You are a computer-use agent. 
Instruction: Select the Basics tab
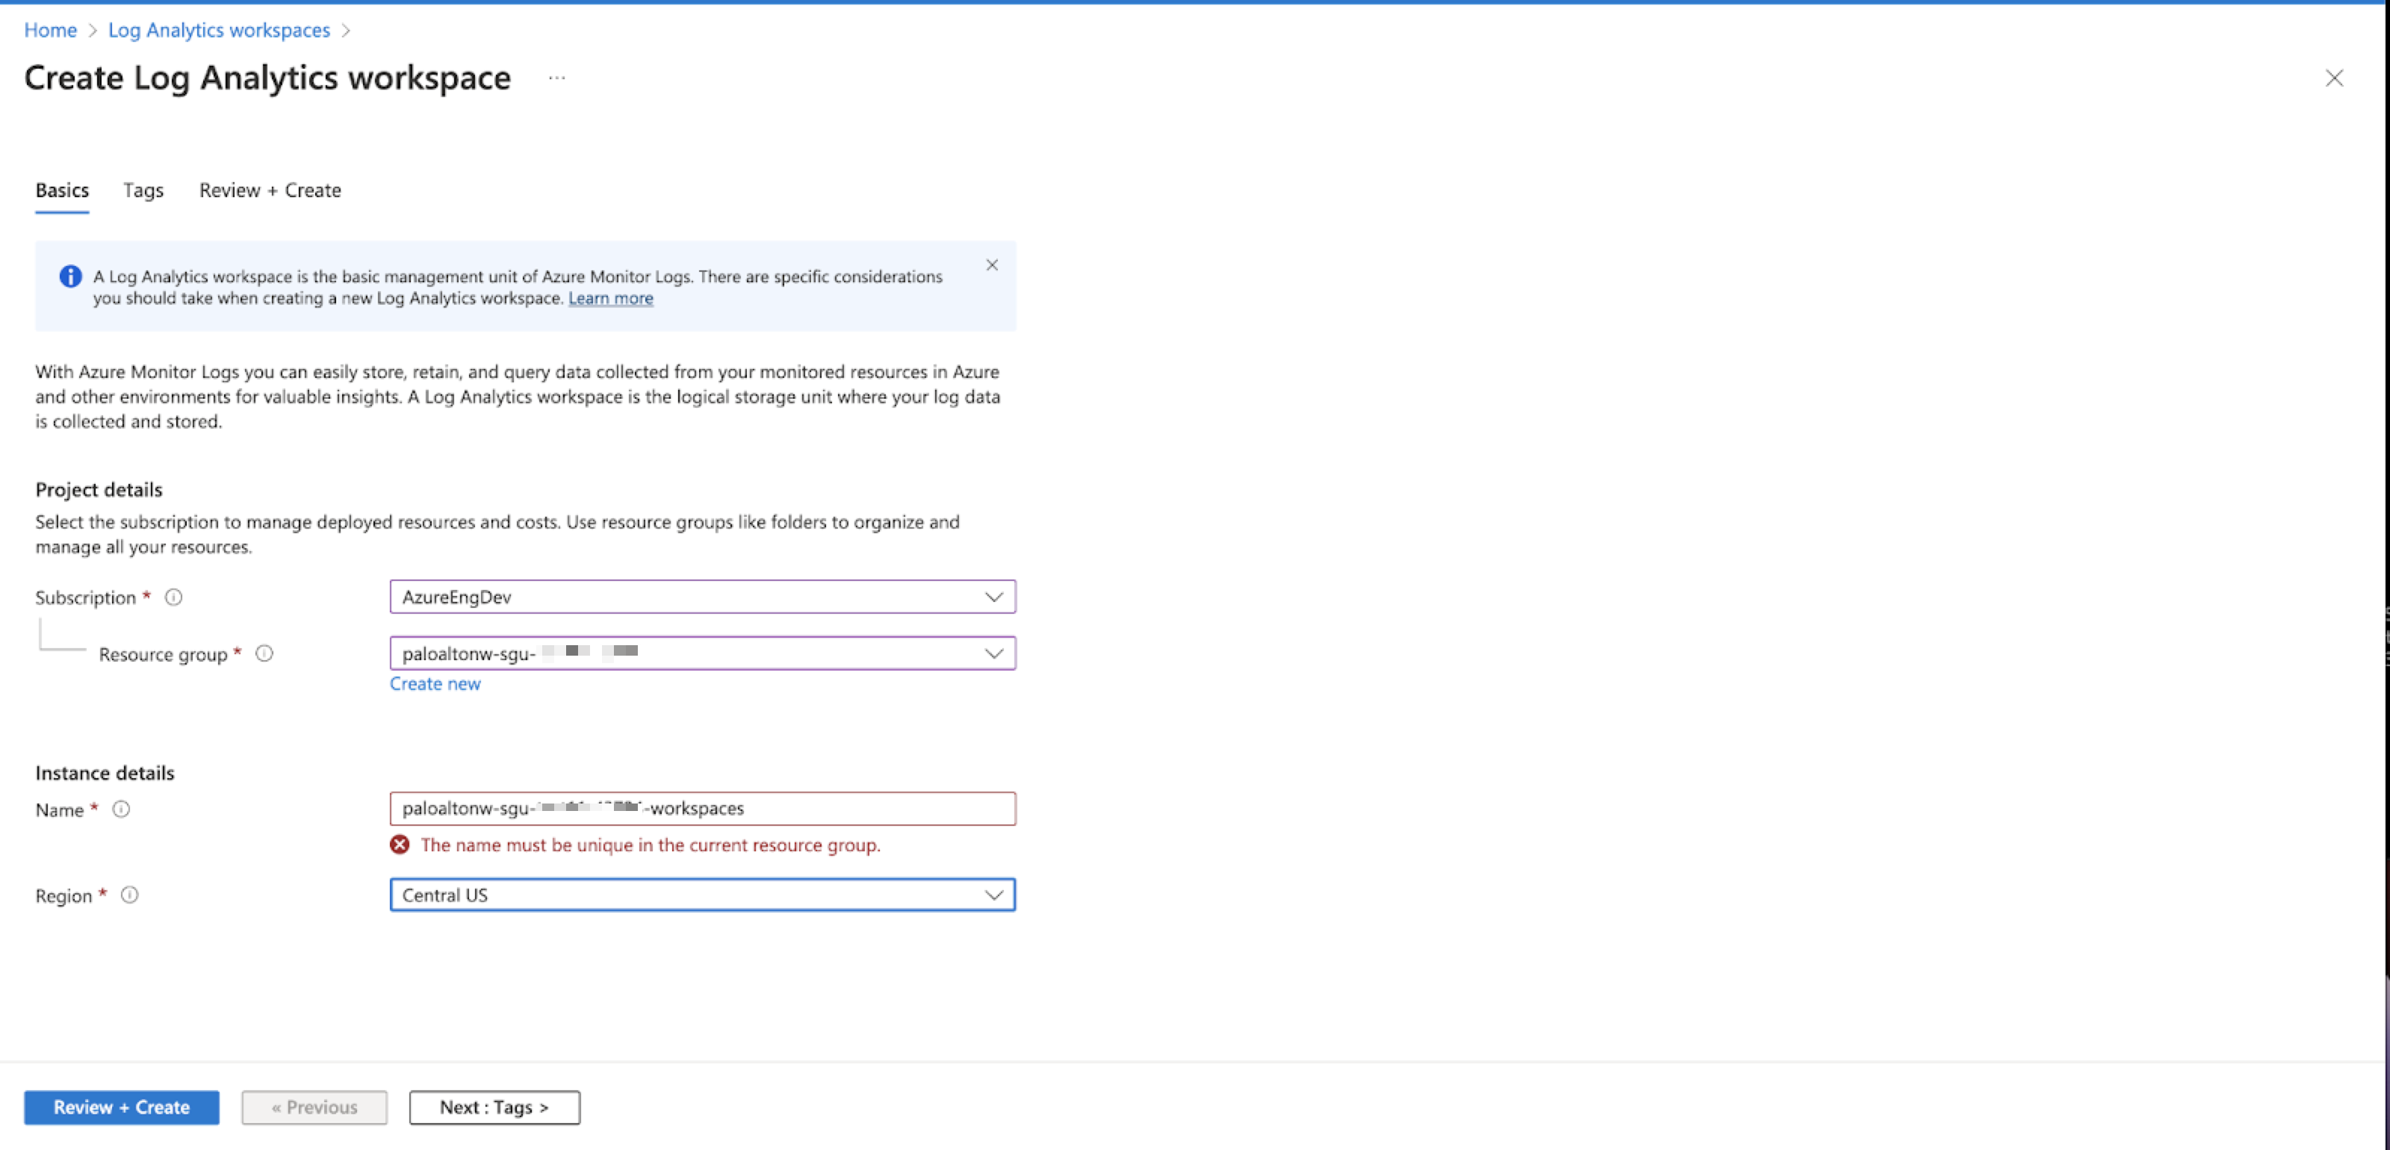[62, 190]
